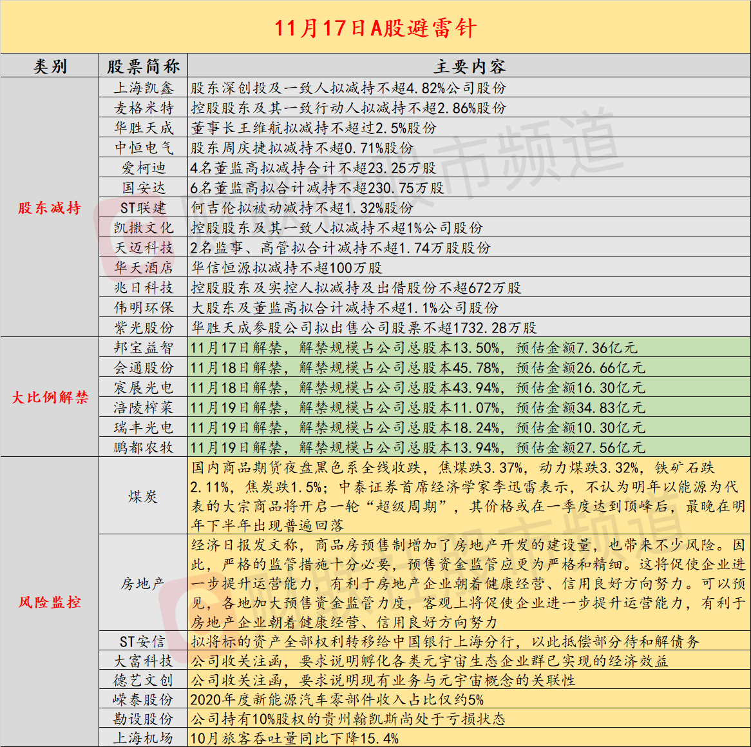Screen dimensions: 751x747
Task: Click text 公司持有10%股权的贵州翰凯斯尚处于亏损状态
Action: (x=348, y=719)
